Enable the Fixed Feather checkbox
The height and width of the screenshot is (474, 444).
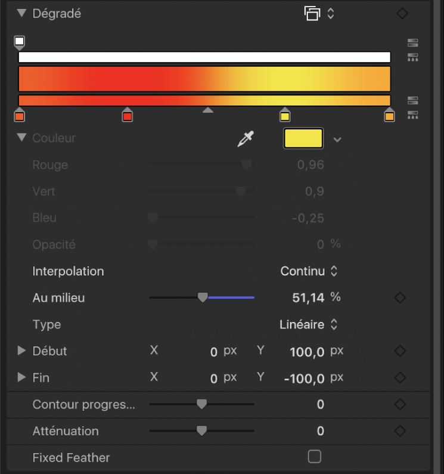tap(314, 457)
